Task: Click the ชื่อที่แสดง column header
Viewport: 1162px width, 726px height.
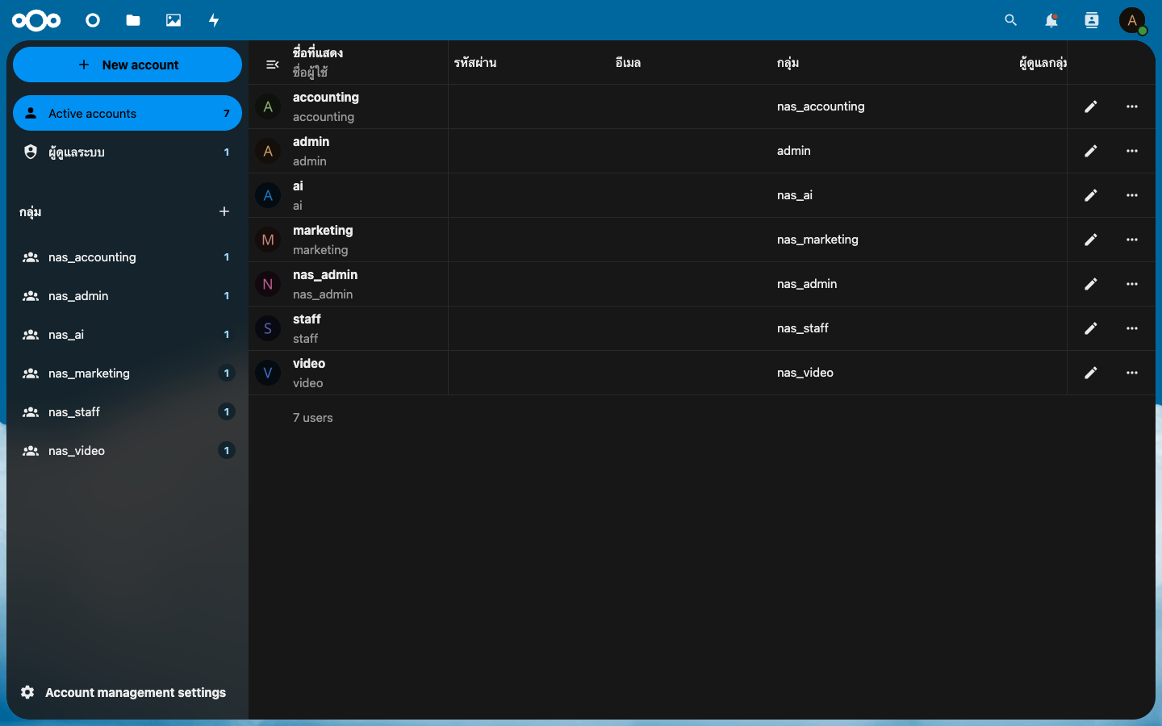Action: pyautogui.click(x=318, y=53)
